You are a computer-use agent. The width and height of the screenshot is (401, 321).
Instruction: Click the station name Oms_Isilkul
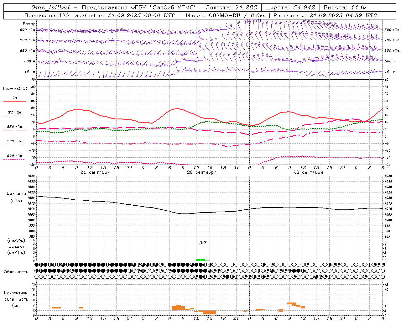(51, 8)
